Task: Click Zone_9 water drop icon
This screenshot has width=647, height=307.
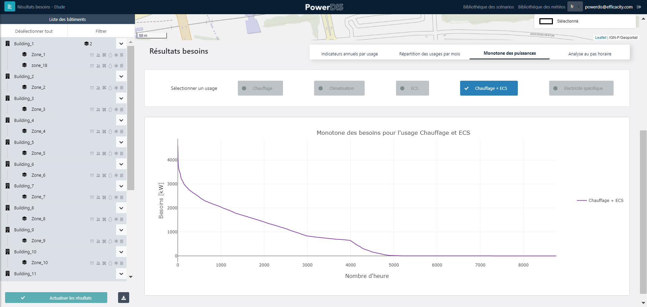Action: 110,241
